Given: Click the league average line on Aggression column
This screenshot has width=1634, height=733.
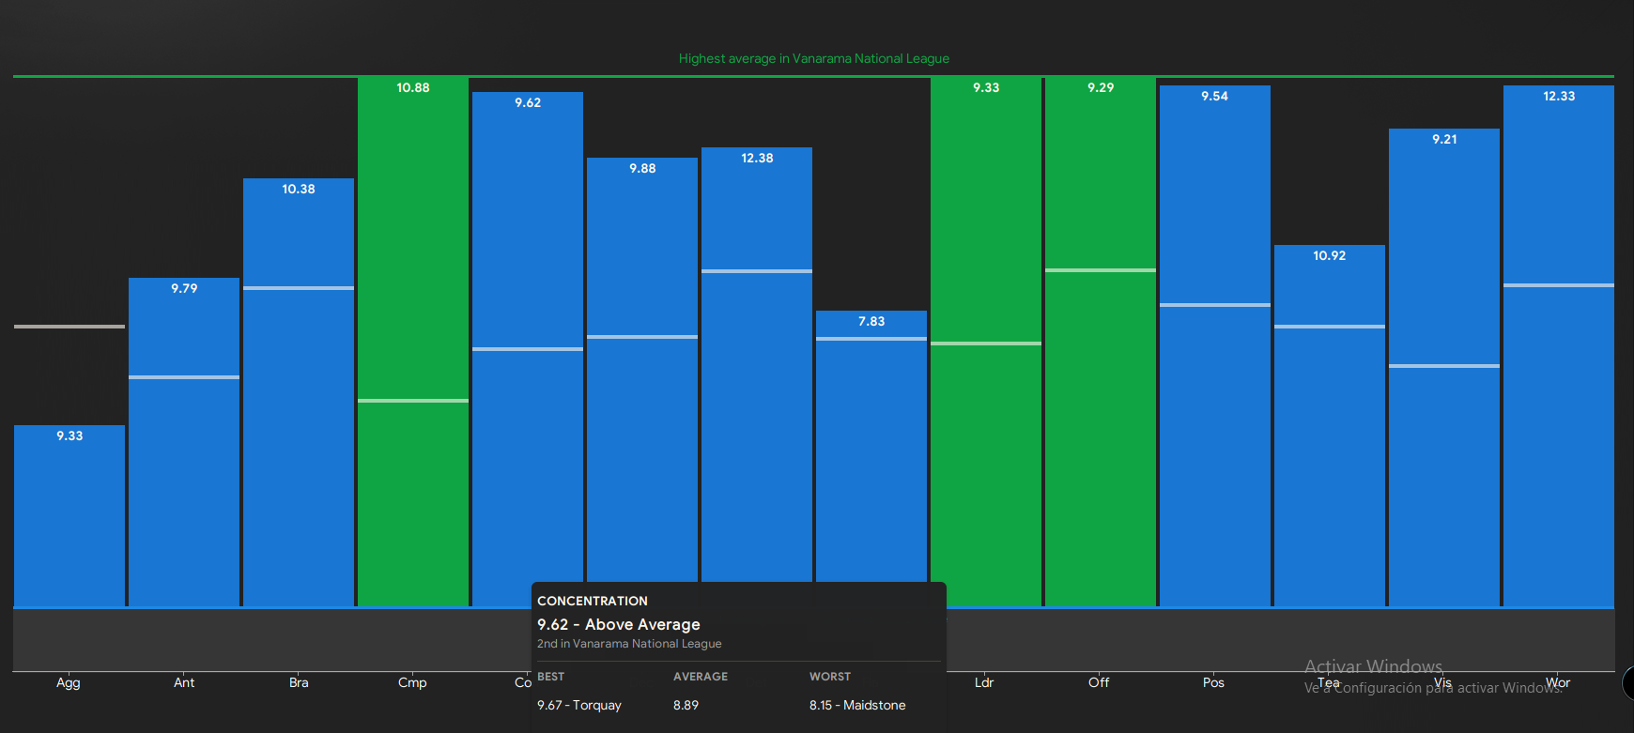Looking at the screenshot, I should coord(69,327).
